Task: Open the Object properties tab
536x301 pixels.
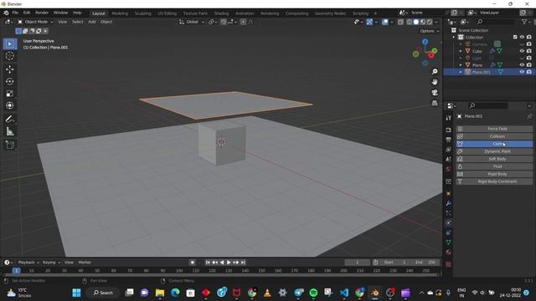Action: pos(449,194)
